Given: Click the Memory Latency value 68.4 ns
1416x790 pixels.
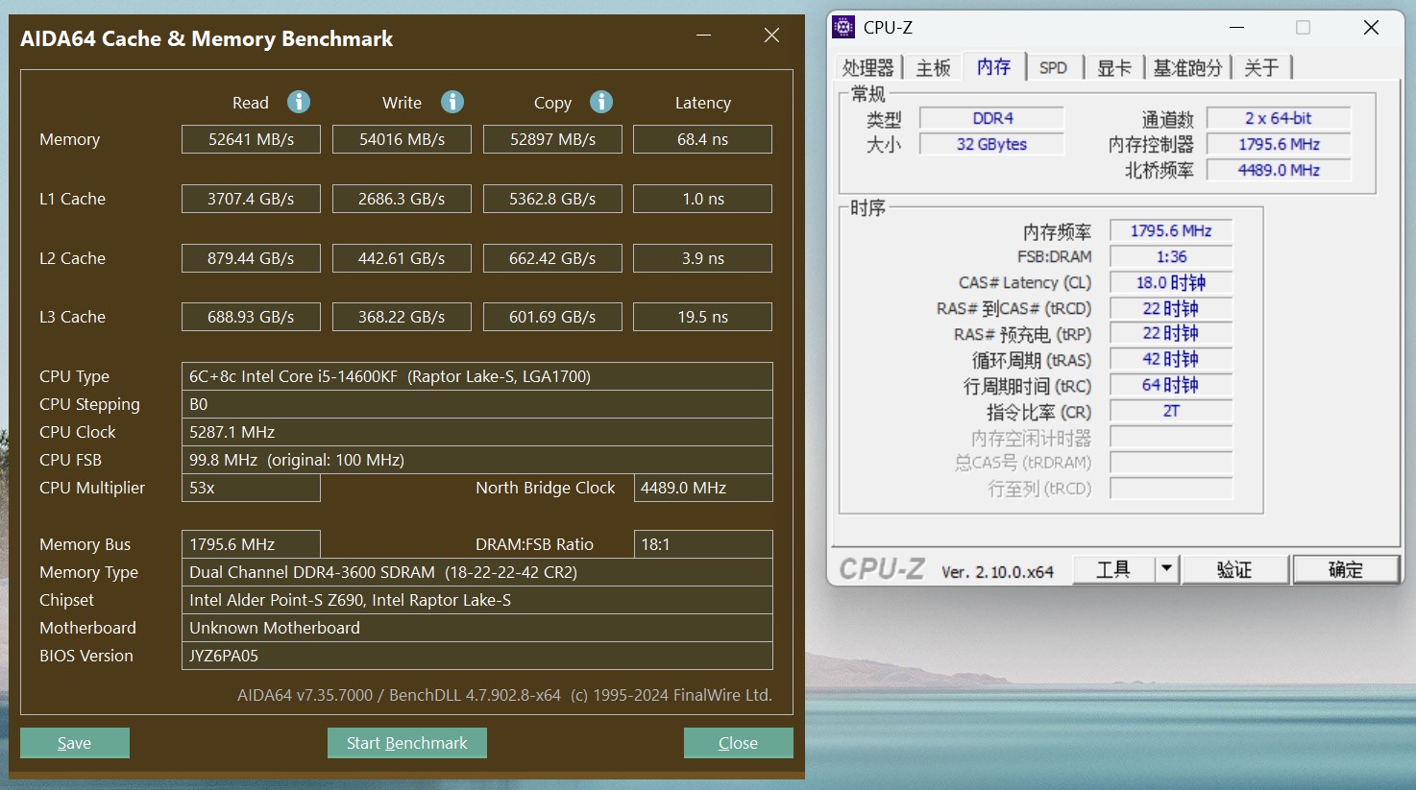Looking at the screenshot, I should click(703, 139).
